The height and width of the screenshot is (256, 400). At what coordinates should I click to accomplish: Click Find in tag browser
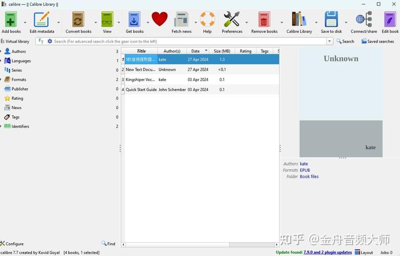click(x=109, y=244)
